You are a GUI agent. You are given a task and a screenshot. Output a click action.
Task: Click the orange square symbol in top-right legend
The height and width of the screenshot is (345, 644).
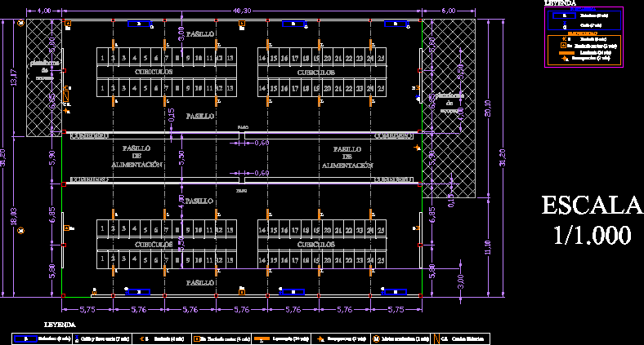click(564, 46)
